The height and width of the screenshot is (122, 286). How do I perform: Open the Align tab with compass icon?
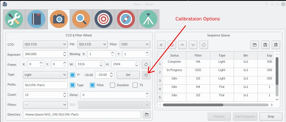126,19
